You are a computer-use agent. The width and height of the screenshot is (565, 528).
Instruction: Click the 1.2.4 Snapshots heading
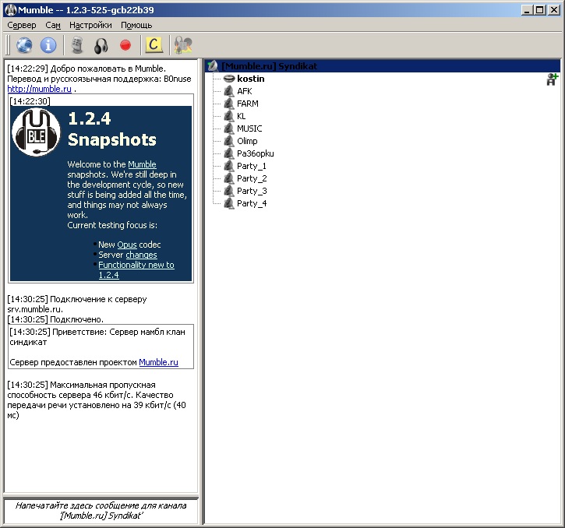(112, 129)
